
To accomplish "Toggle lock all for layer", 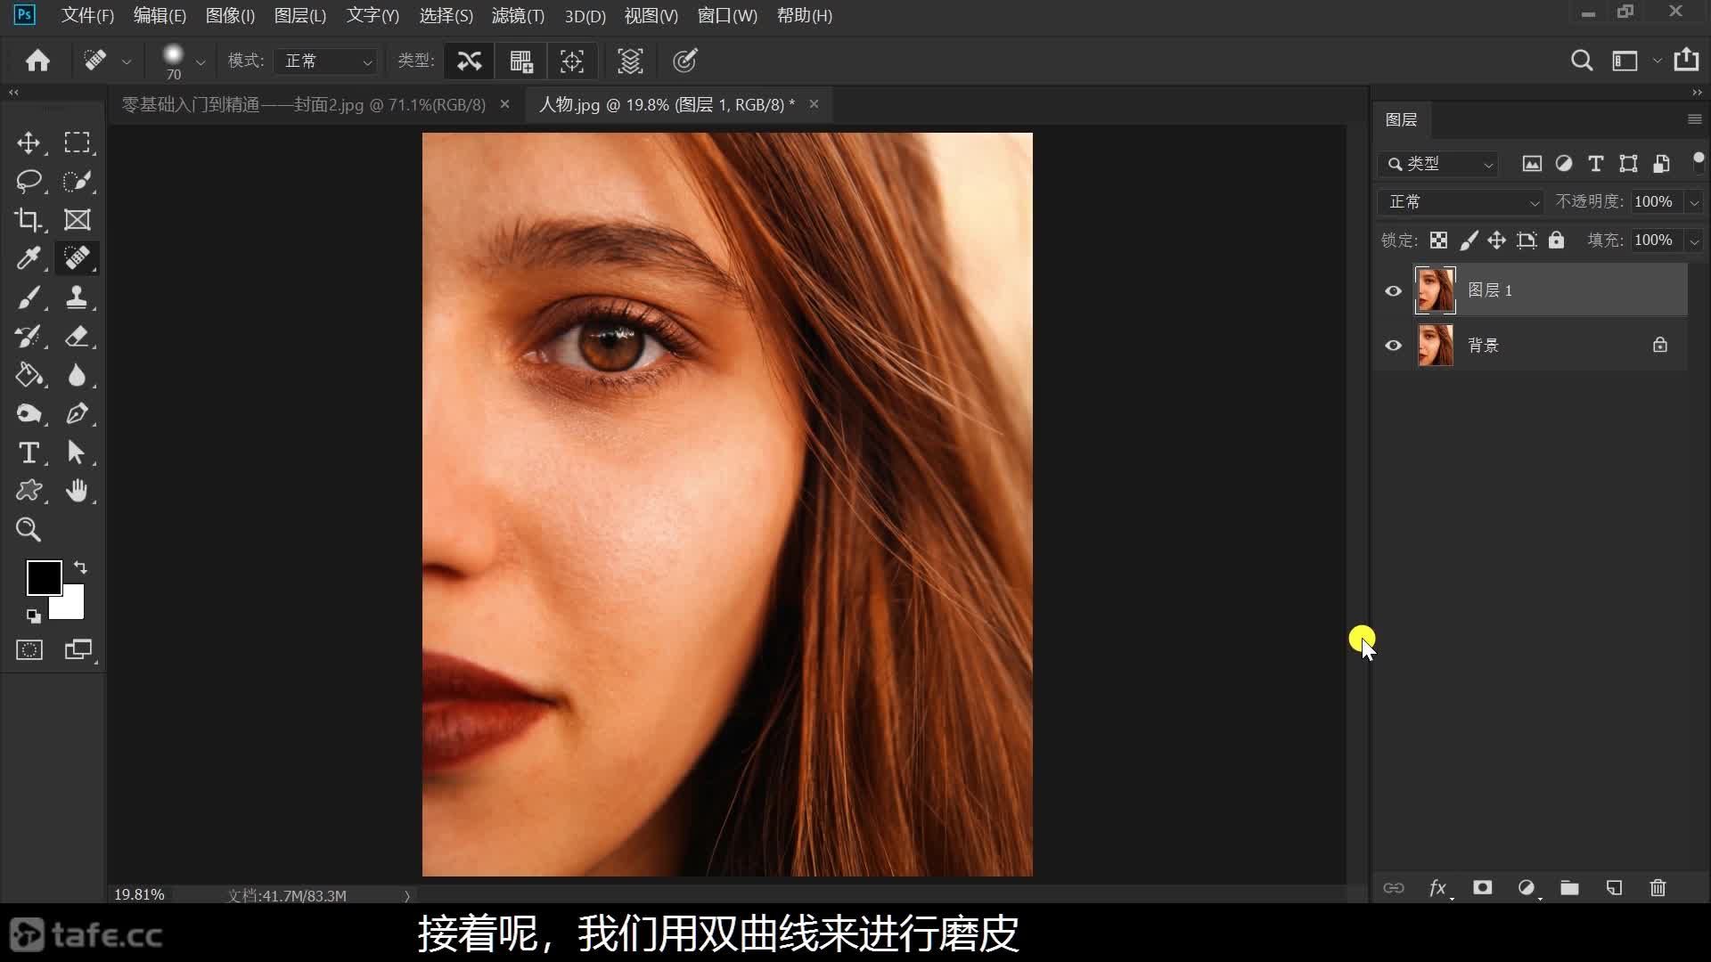I will [1557, 240].
